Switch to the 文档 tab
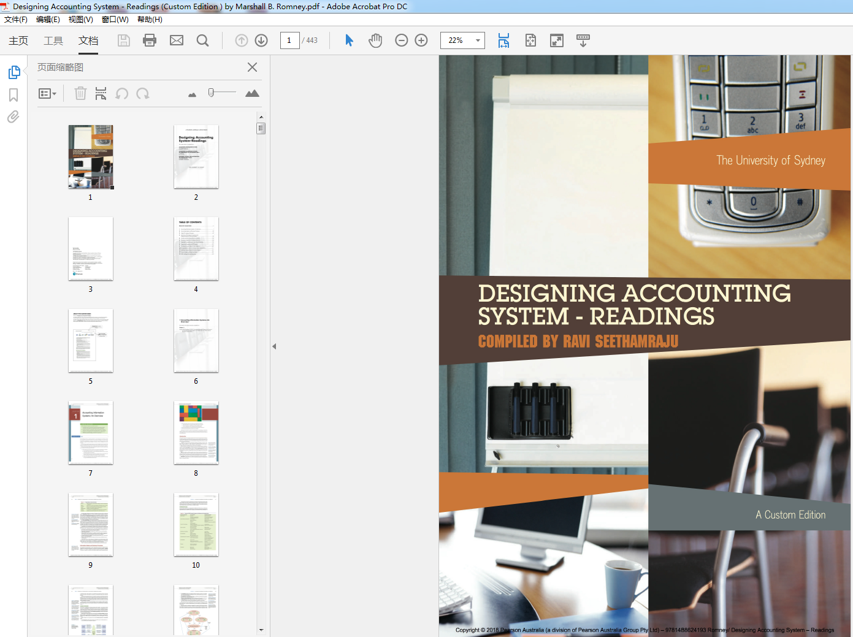Image resolution: width=853 pixels, height=637 pixels. pyautogui.click(x=88, y=40)
